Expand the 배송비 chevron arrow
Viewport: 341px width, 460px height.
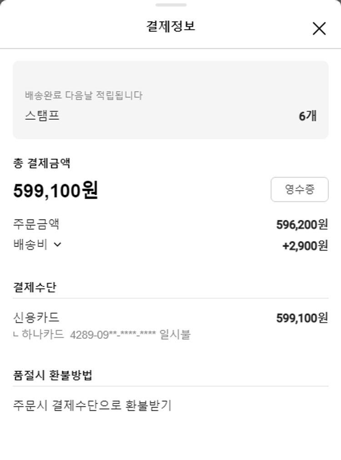[x=57, y=245]
